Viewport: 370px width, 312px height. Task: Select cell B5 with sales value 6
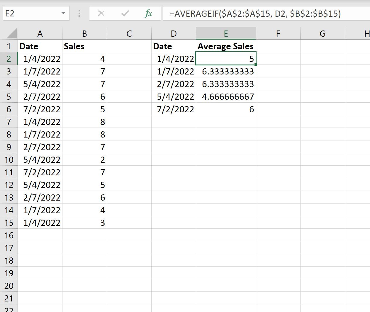coord(84,96)
